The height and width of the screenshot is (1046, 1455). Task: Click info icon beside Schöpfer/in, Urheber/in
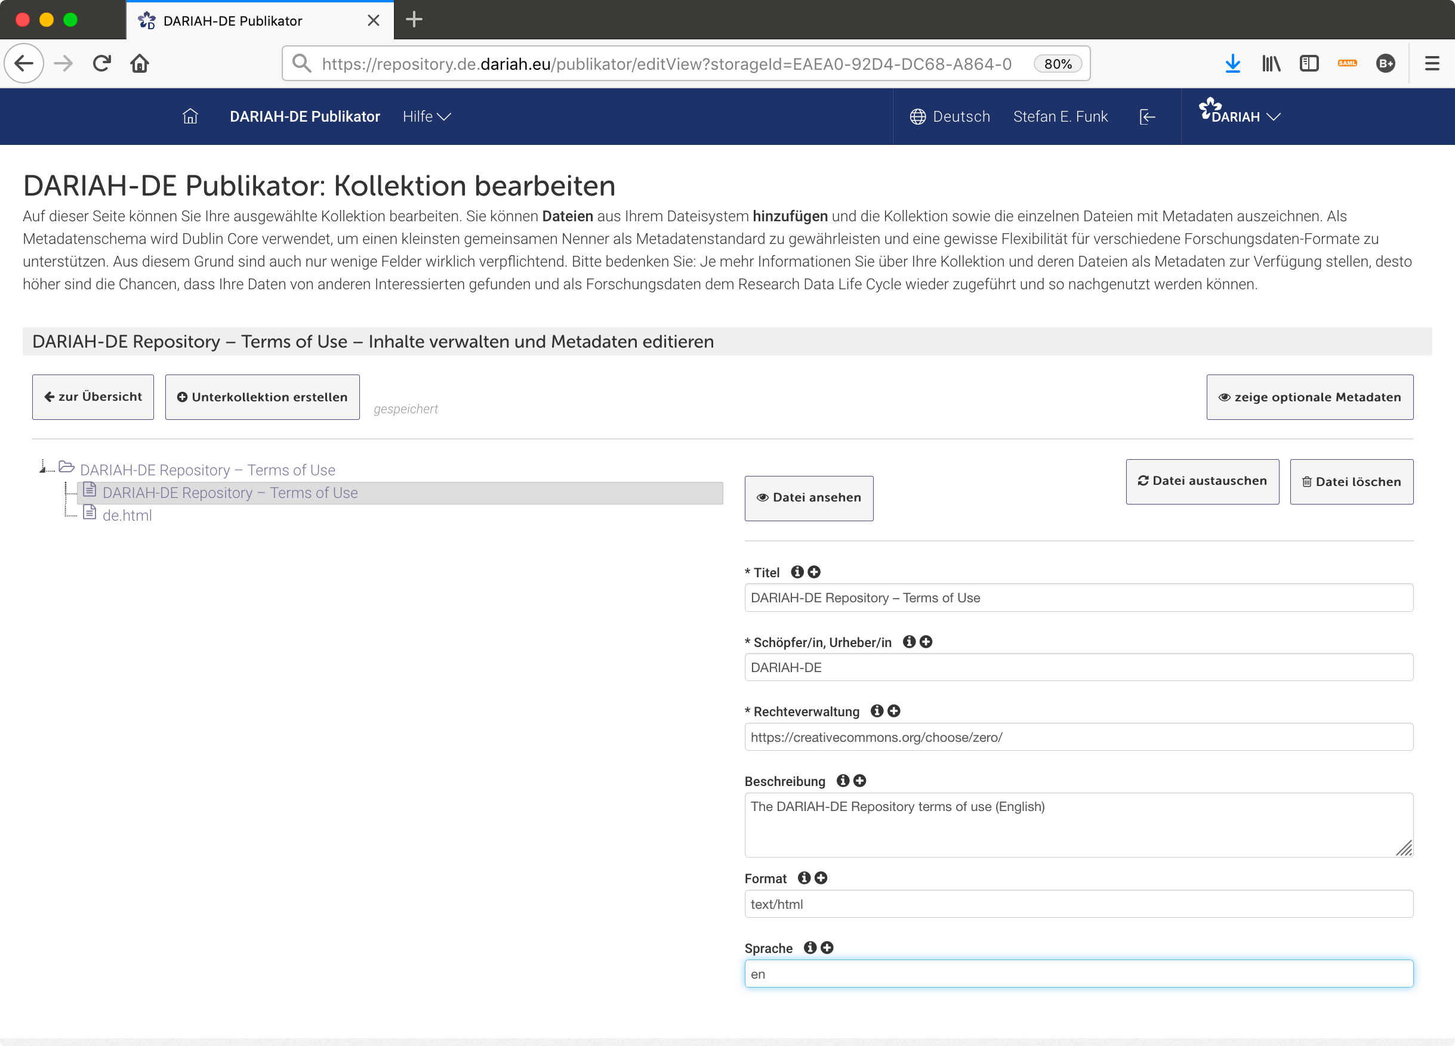click(x=908, y=642)
